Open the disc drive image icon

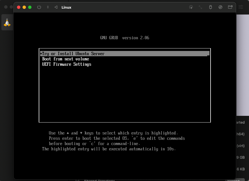(220, 7)
